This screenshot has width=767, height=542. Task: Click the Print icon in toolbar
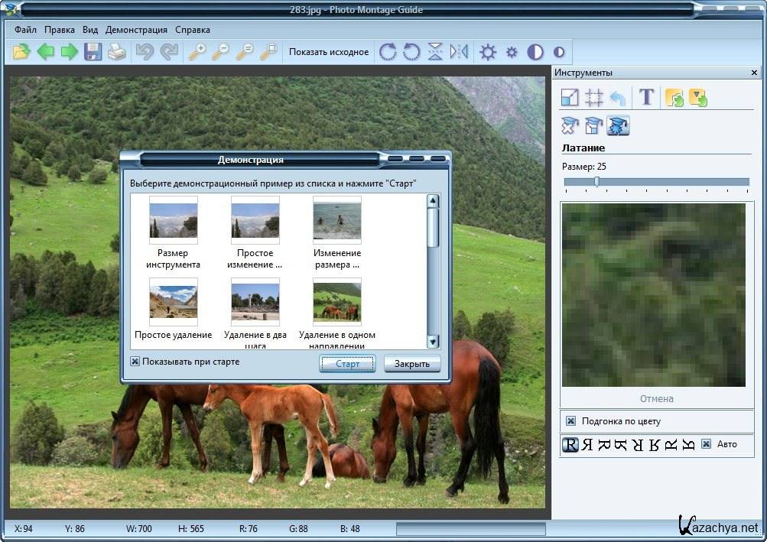[x=116, y=52]
